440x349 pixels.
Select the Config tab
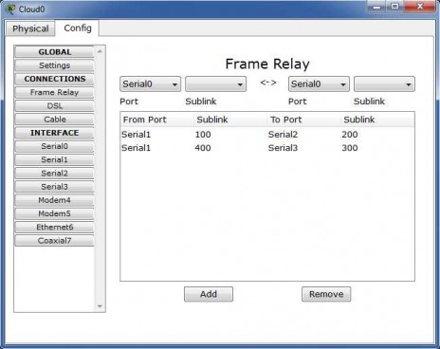(x=78, y=28)
